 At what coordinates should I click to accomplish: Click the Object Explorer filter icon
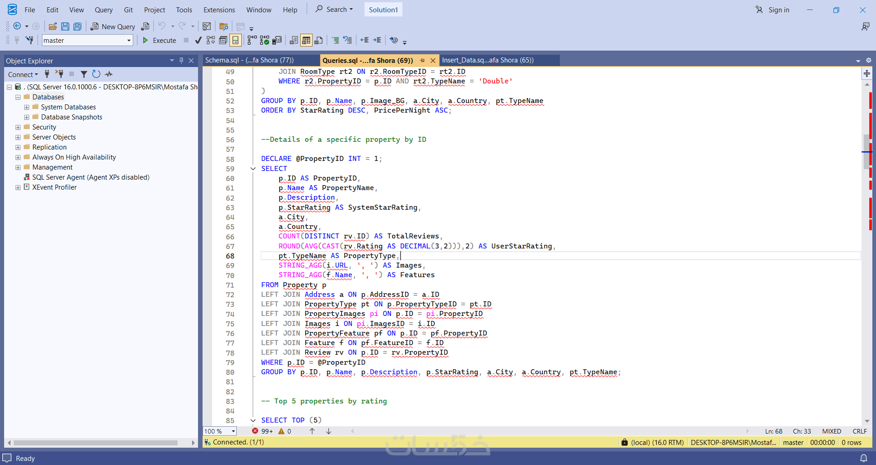(x=84, y=74)
